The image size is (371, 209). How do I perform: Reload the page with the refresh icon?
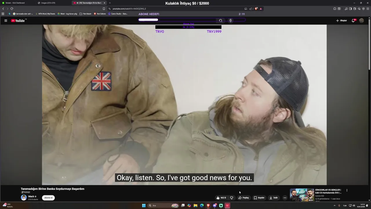[12, 9]
